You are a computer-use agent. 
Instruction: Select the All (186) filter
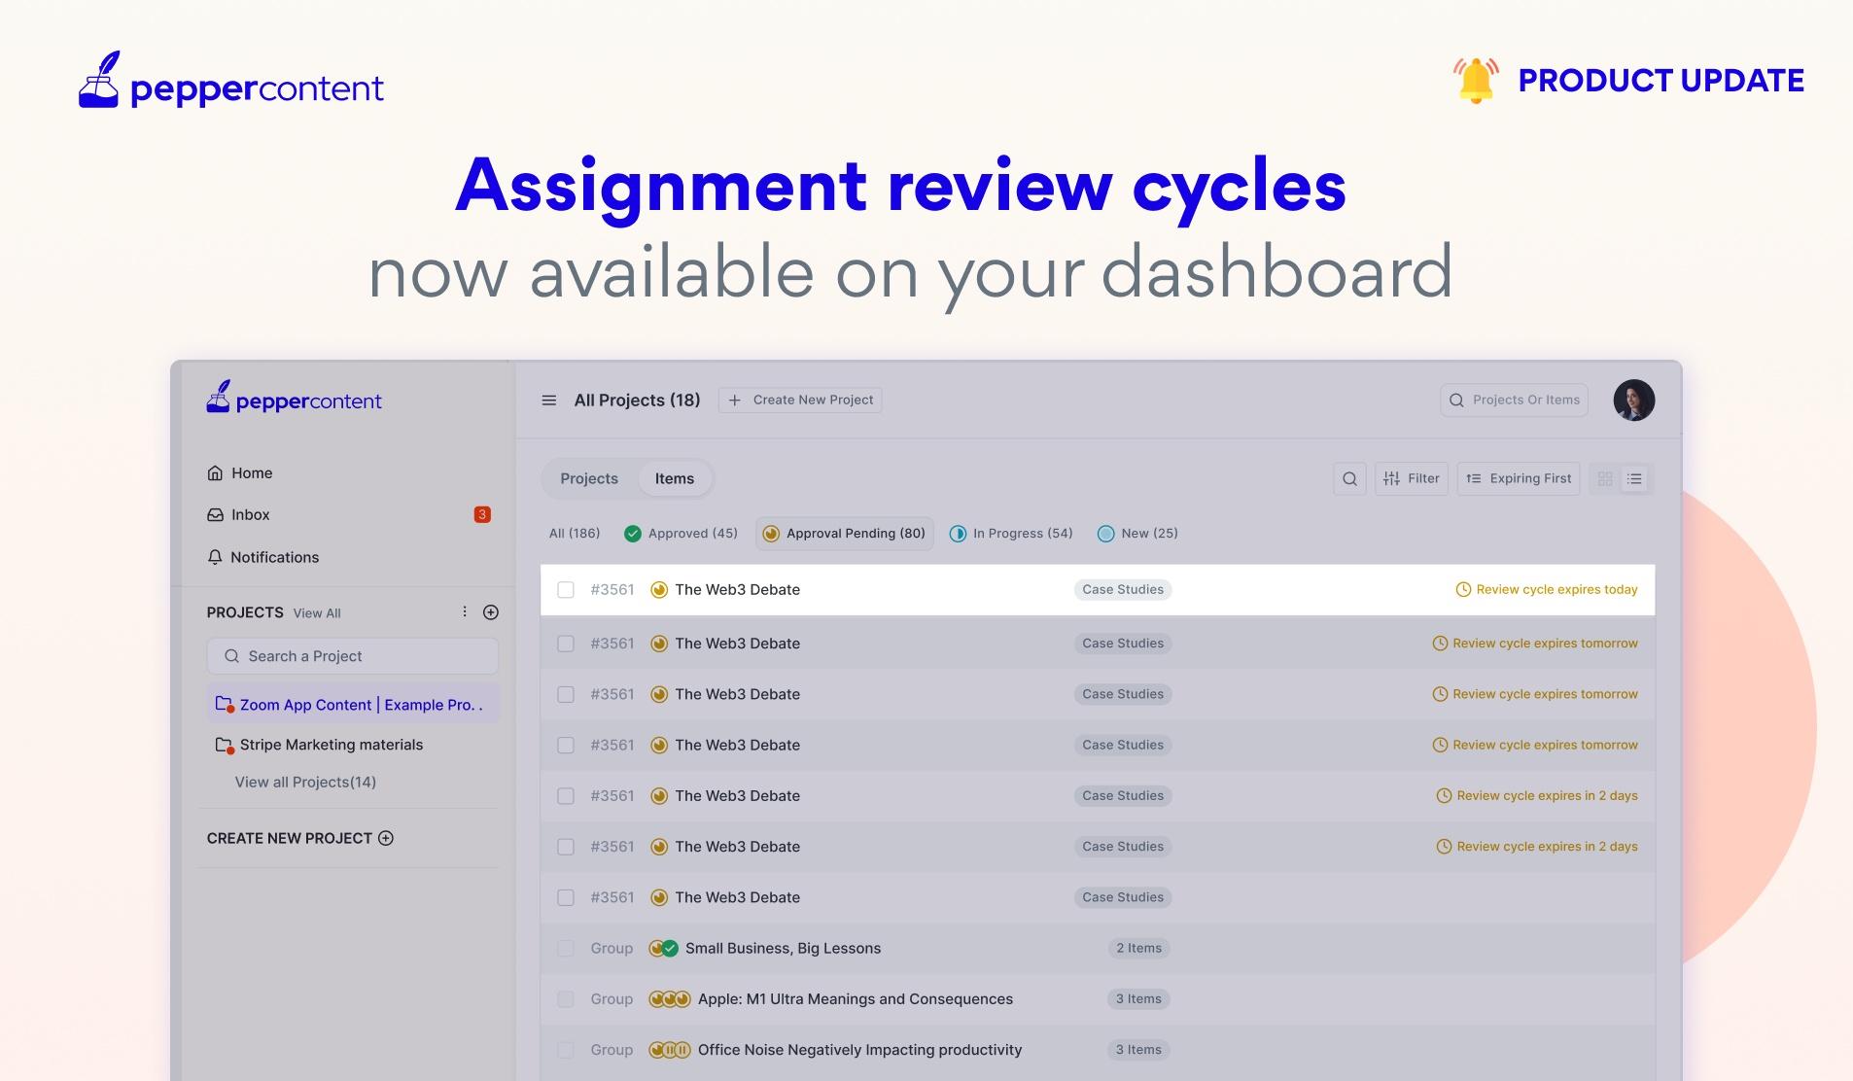[575, 534]
